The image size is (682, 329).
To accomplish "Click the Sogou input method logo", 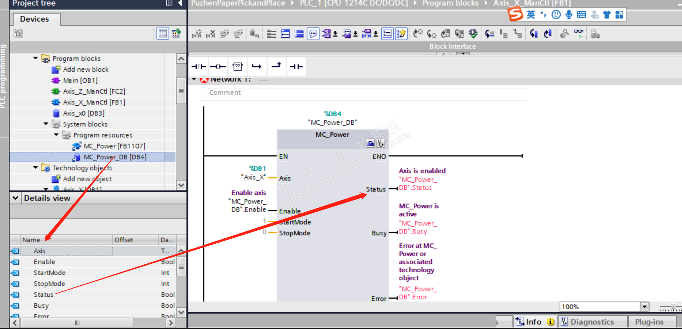I will [x=515, y=15].
